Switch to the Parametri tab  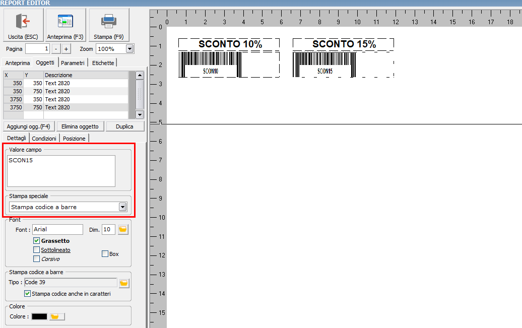click(73, 63)
